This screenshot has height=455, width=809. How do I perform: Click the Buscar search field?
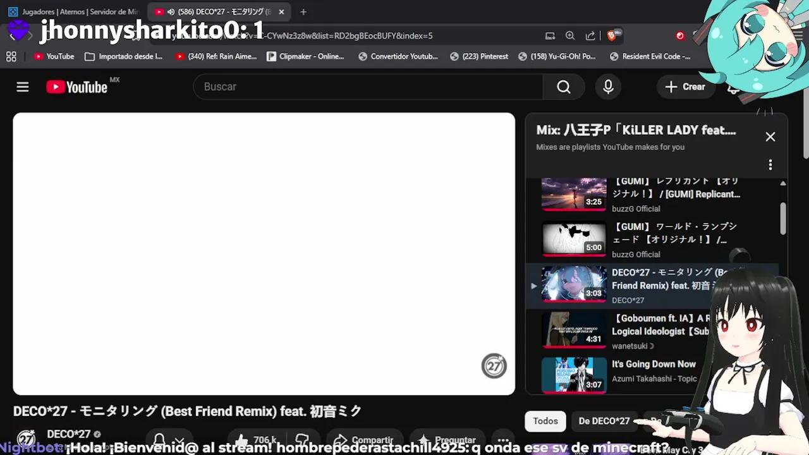368,87
